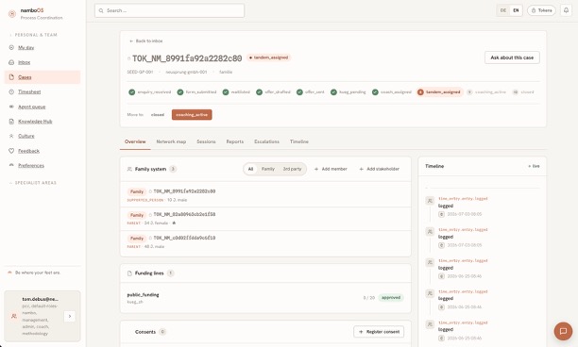
Task: Open family member TOK_NM_8991fa92a2282c80 row
Action: click(265, 195)
